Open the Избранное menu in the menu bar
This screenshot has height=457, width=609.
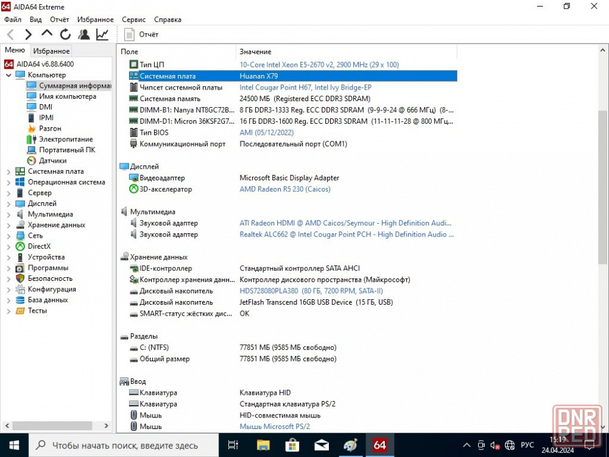click(x=96, y=19)
